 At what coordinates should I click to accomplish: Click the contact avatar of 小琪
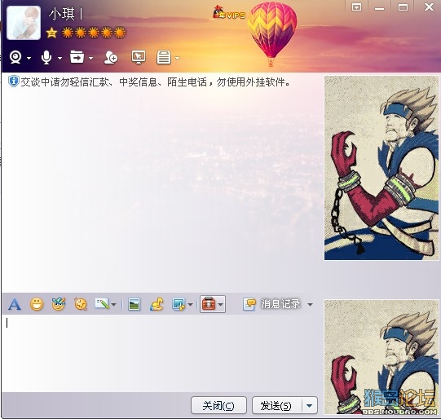pyautogui.click(x=24, y=23)
